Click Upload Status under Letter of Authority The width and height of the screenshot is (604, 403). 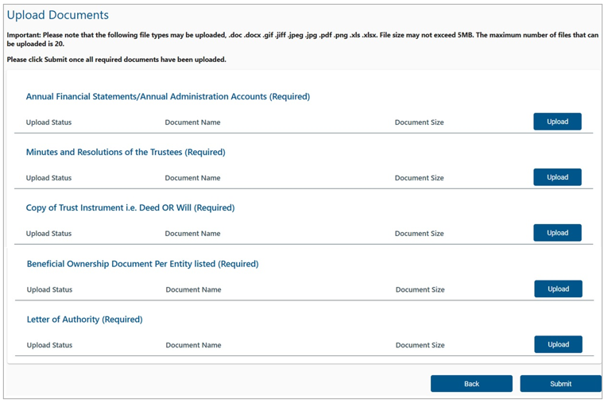[x=50, y=345]
